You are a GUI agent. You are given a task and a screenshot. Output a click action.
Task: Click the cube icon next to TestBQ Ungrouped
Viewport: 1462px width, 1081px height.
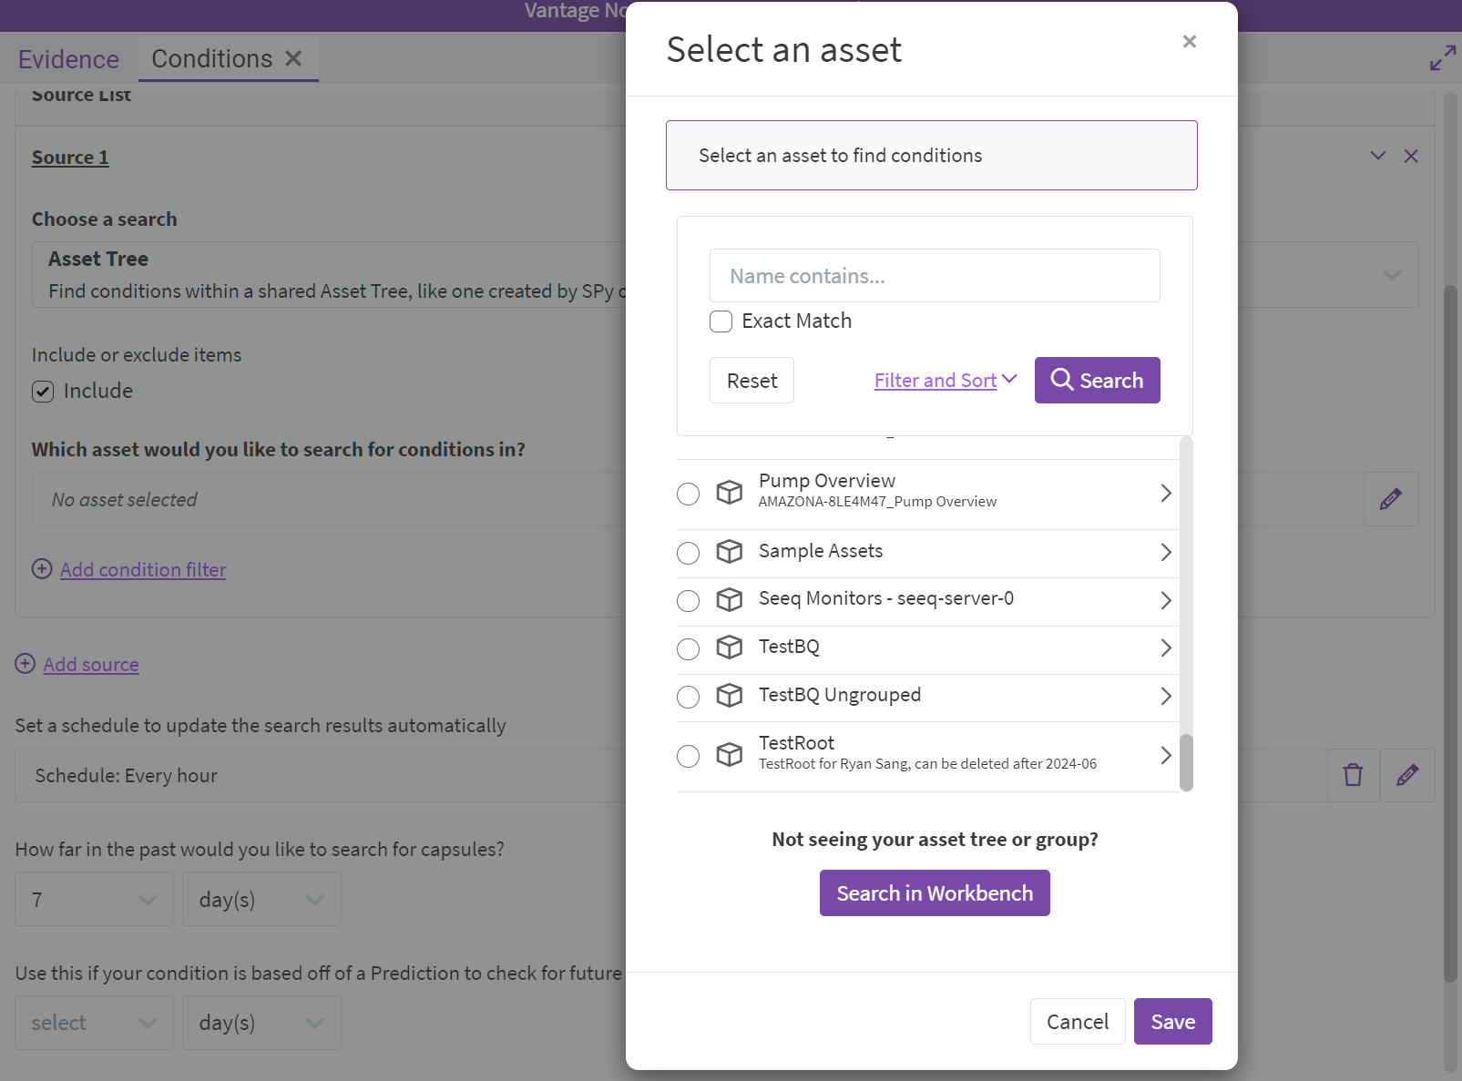pyautogui.click(x=729, y=696)
